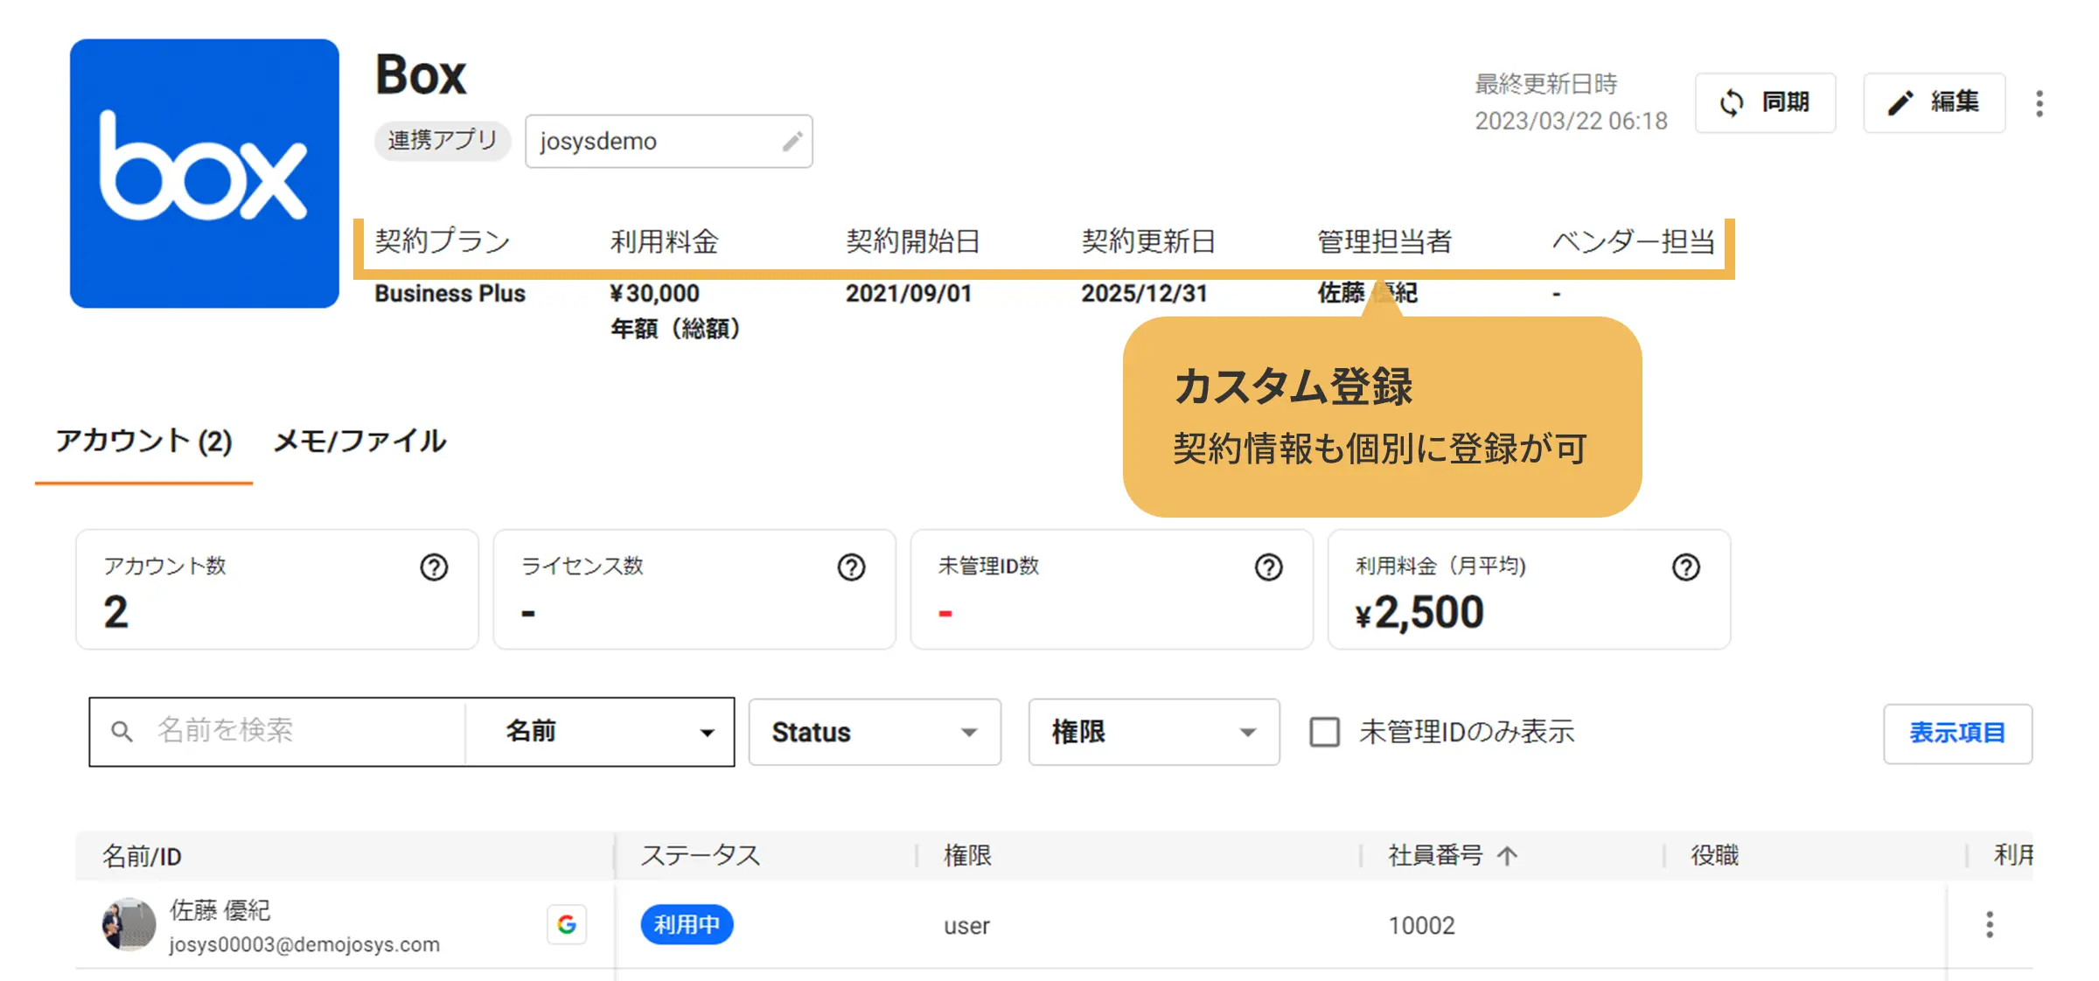Screen dimensions: 2099x981
Task: Sort by 権限 column header
Action: pyautogui.click(x=967, y=855)
